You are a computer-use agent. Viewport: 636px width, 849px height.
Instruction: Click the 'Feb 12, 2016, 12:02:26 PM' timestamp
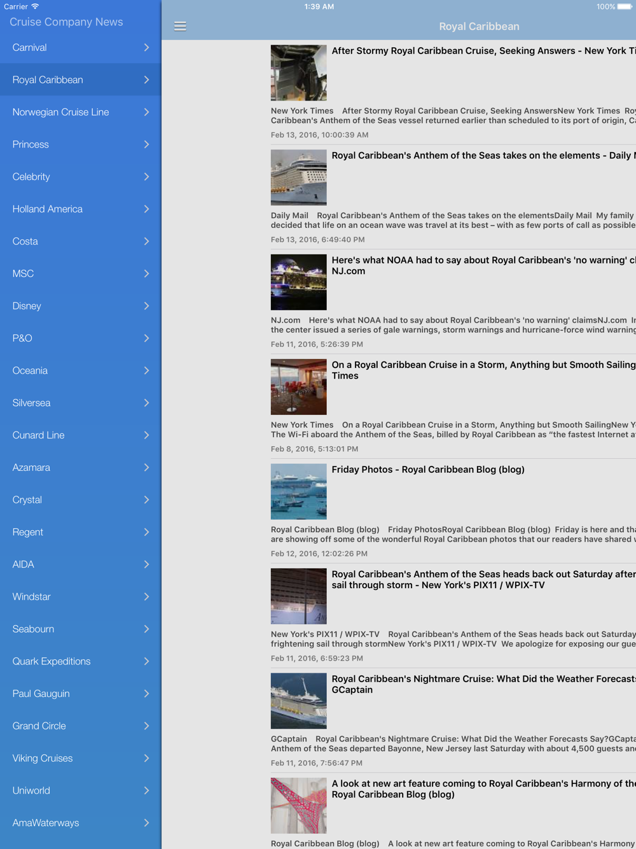click(x=319, y=554)
